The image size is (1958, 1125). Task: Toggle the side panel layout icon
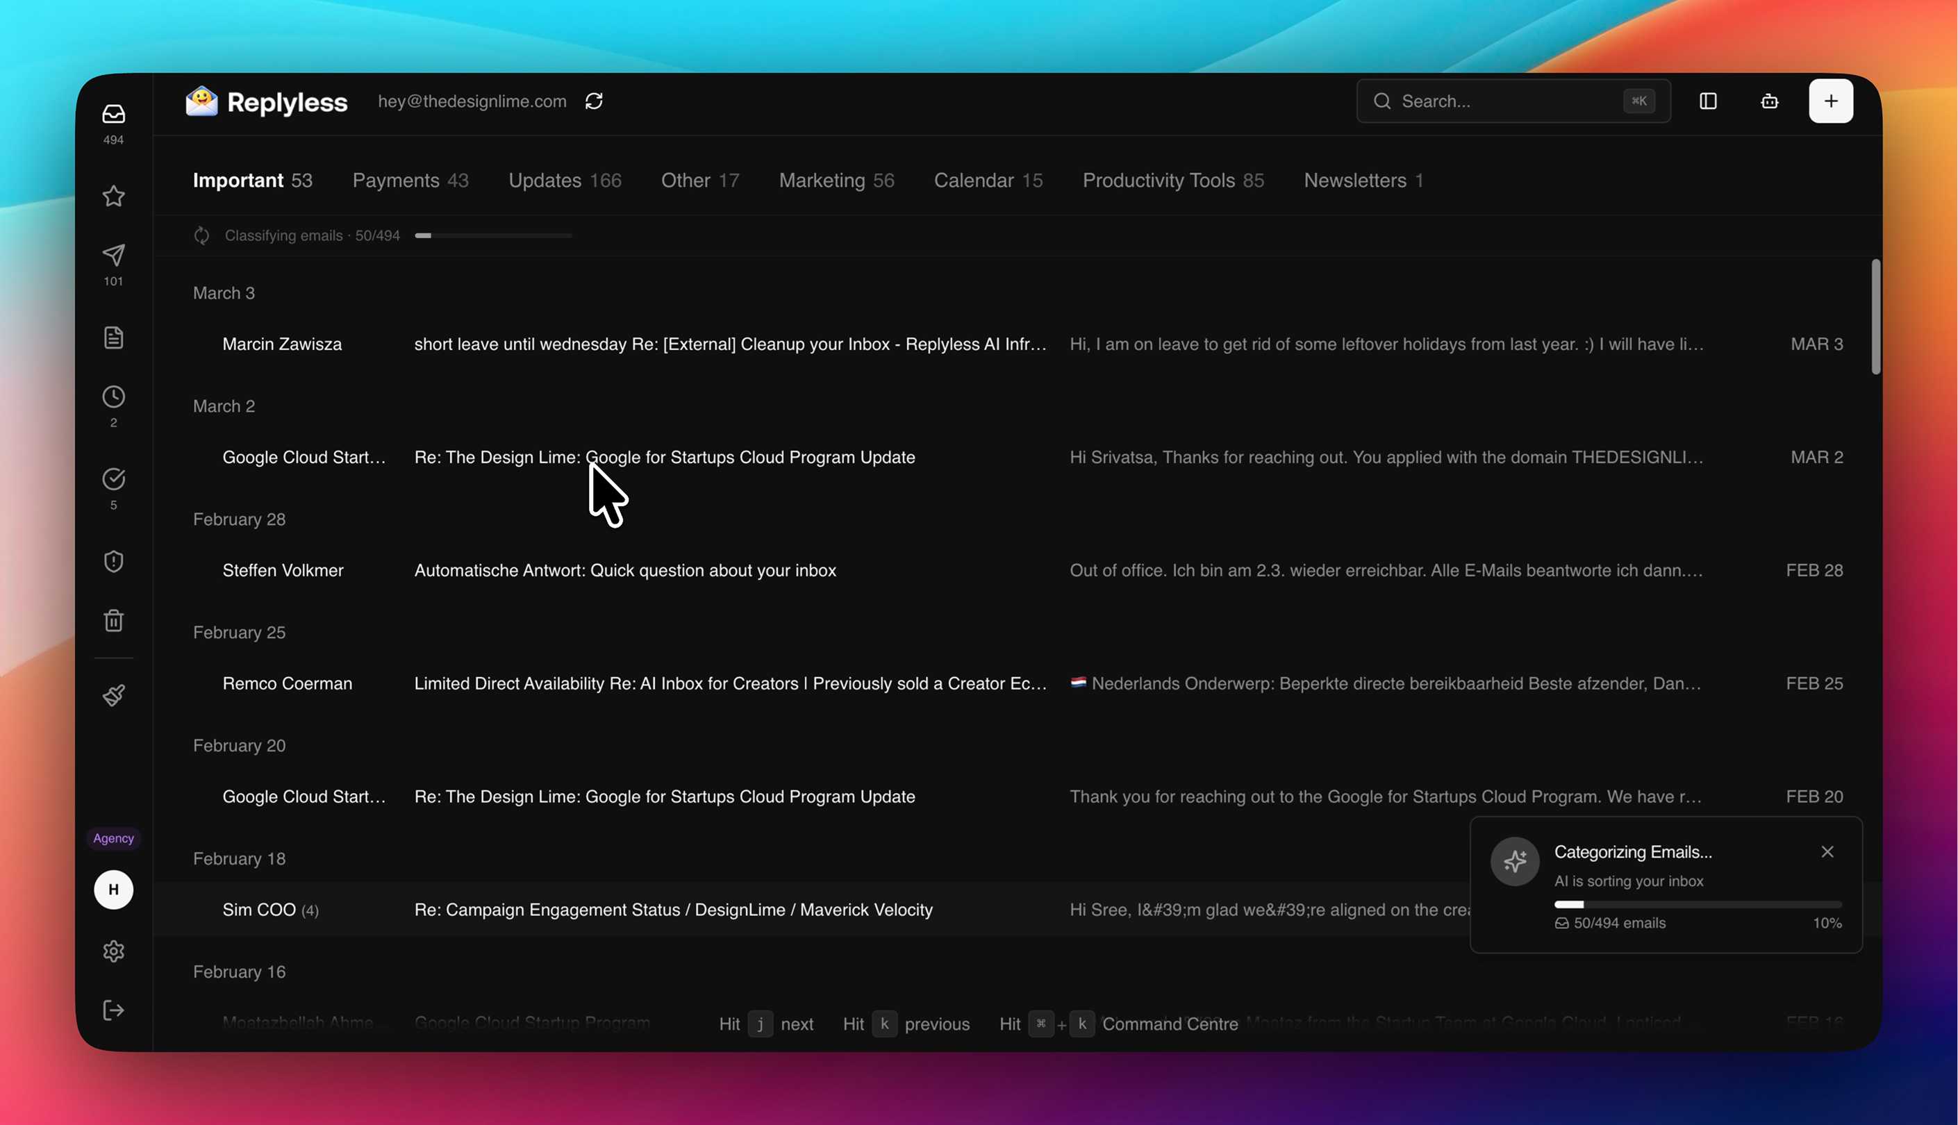tap(1708, 101)
